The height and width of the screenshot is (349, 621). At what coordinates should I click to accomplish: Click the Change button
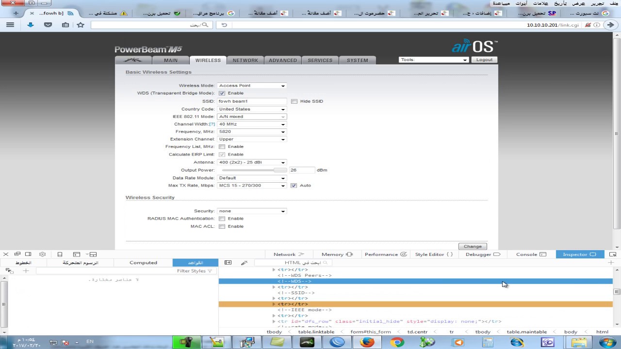tap(473, 246)
